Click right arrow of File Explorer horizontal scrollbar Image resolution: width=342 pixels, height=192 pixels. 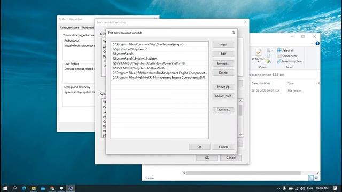tap(318, 173)
